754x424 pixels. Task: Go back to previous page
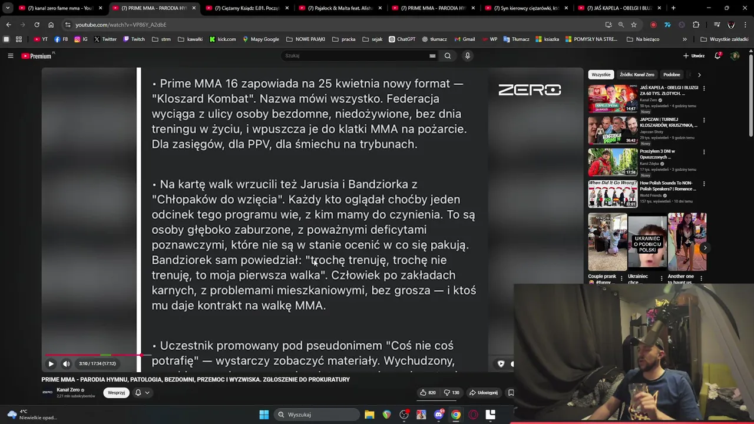click(8, 25)
